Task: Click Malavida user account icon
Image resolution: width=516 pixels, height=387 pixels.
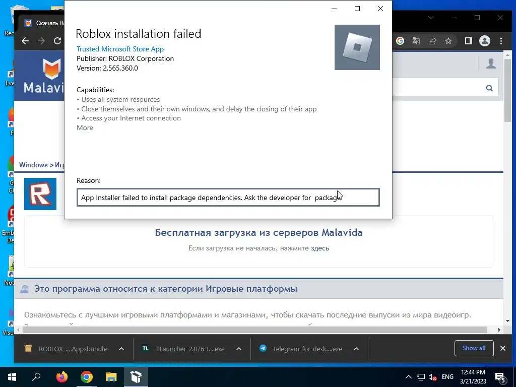Action: pyautogui.click(x=491, y=63)
